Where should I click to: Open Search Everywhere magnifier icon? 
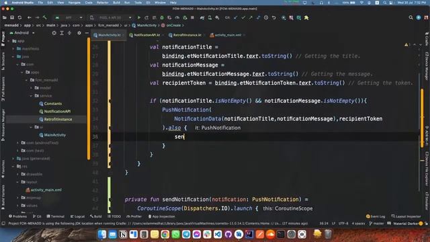pos(411,17)
